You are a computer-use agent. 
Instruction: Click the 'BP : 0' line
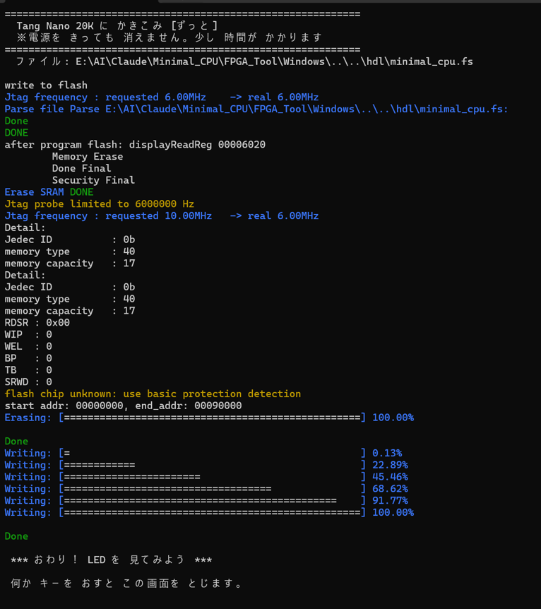pos(28,358)
